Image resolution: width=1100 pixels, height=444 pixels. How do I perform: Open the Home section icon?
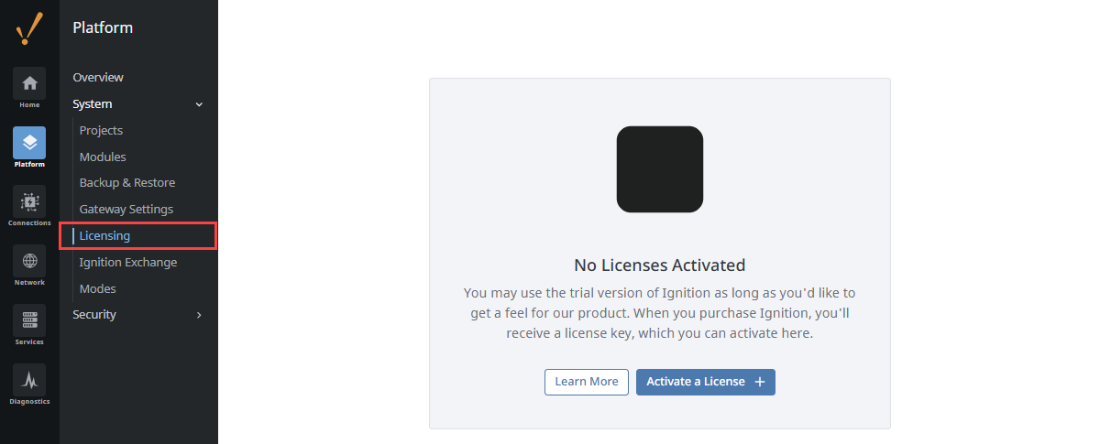pos(29,83)
